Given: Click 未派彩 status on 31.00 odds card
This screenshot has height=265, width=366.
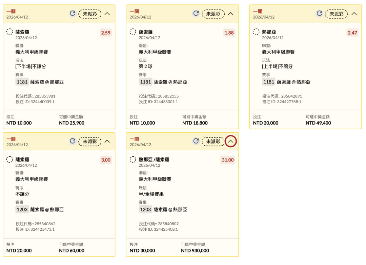Looking at the screenshot, I should pos(213,141).
